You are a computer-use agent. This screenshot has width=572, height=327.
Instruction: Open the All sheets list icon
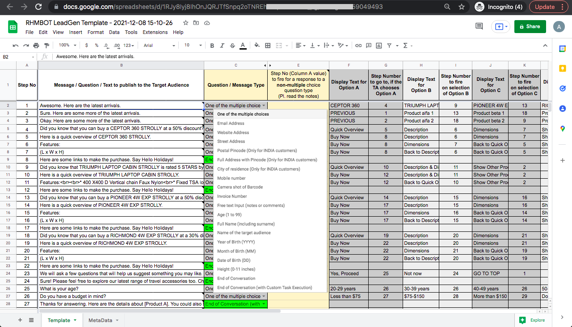31,320
